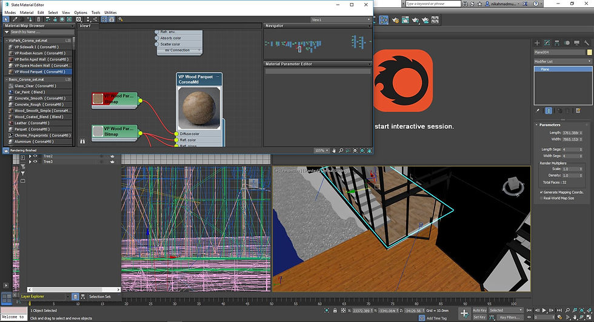Screen dimensions: 594x322
Task: Click the VP Wood Parquet material preview sphere
Action: click(x=199, y=107)
